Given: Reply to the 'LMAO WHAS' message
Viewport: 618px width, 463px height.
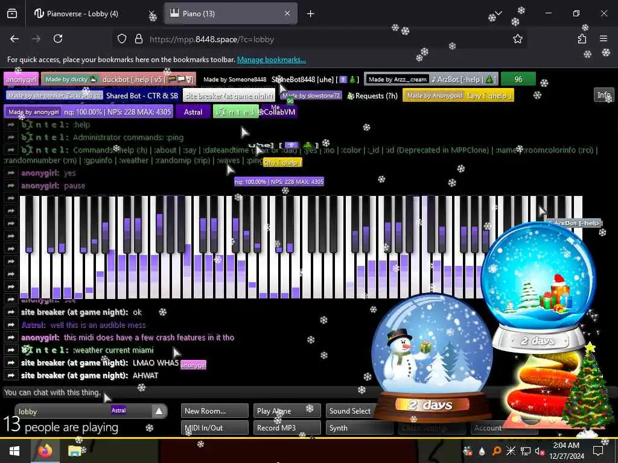Looking at the screenshot, I should (x=11, y=362).
